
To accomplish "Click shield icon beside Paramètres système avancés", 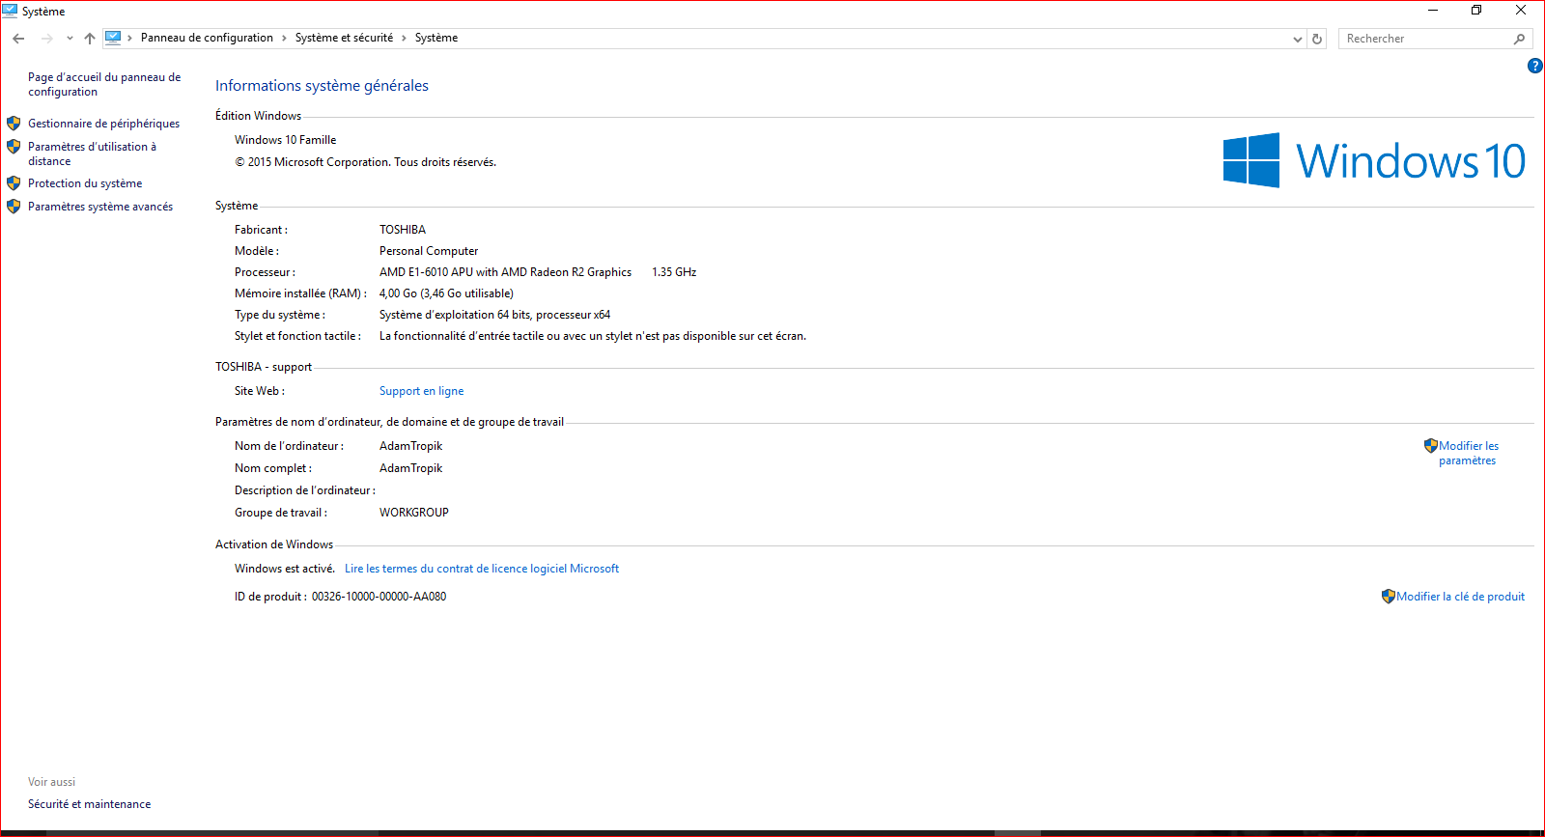I will [x=14, y=207].
